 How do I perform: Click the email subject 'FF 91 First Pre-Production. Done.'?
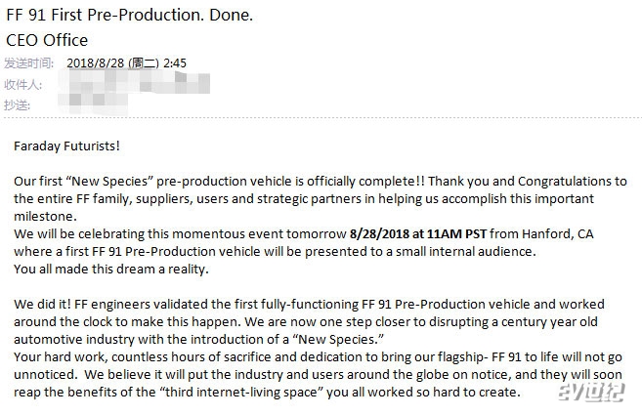pos(129,15)
